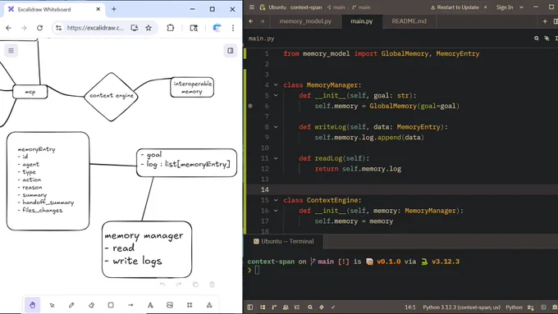Open the editor hamburger main menu
The height and width of the screenshot is (314, 558).
tap(252, 7)
